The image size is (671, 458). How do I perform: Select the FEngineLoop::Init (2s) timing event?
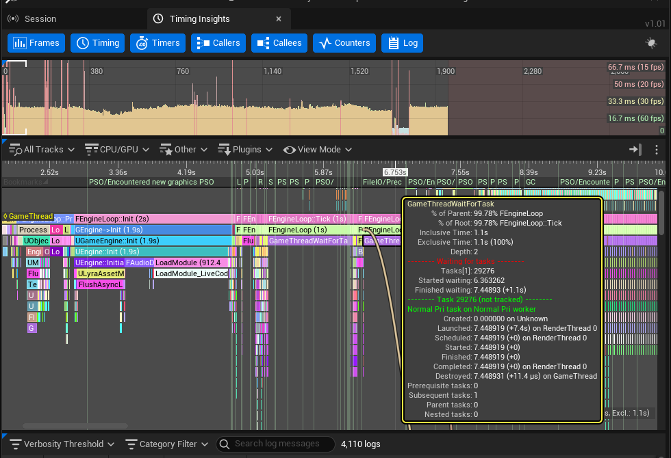pos(154,219)
